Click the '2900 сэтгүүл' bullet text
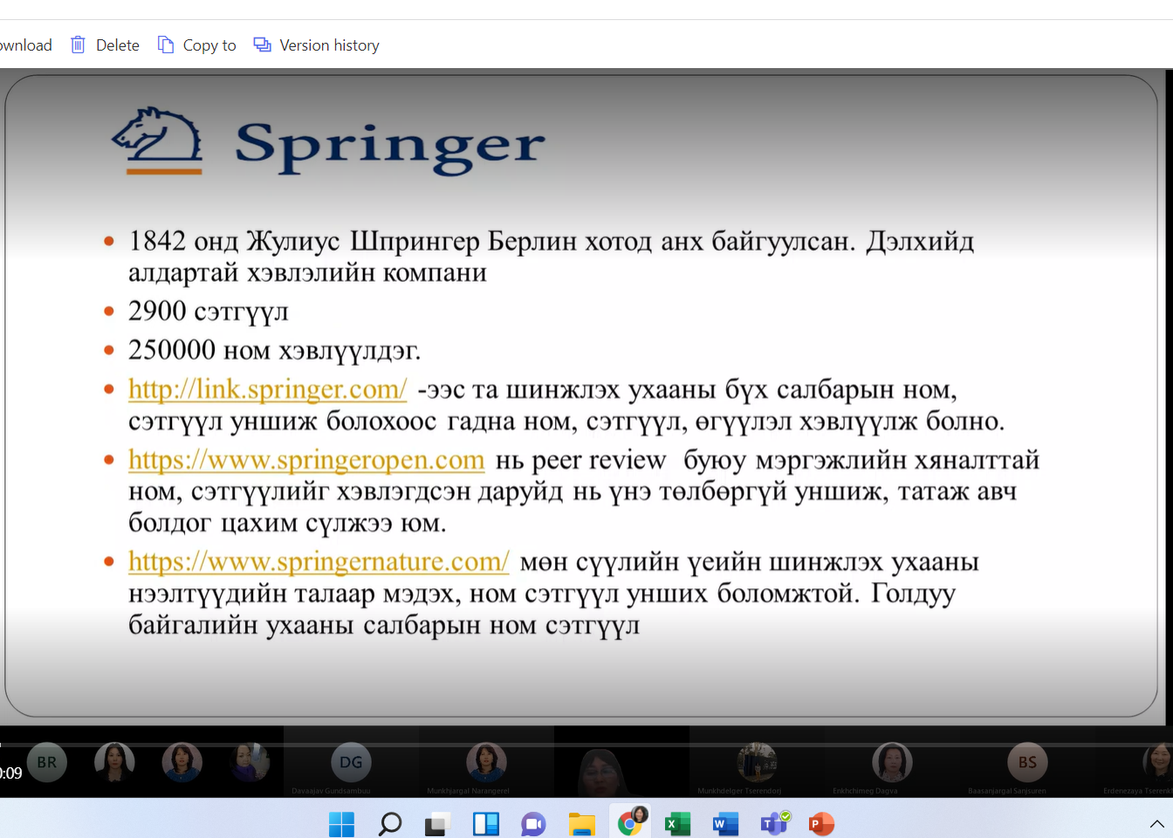Viewport: 1173px width, 838px height. coord(208,311)
